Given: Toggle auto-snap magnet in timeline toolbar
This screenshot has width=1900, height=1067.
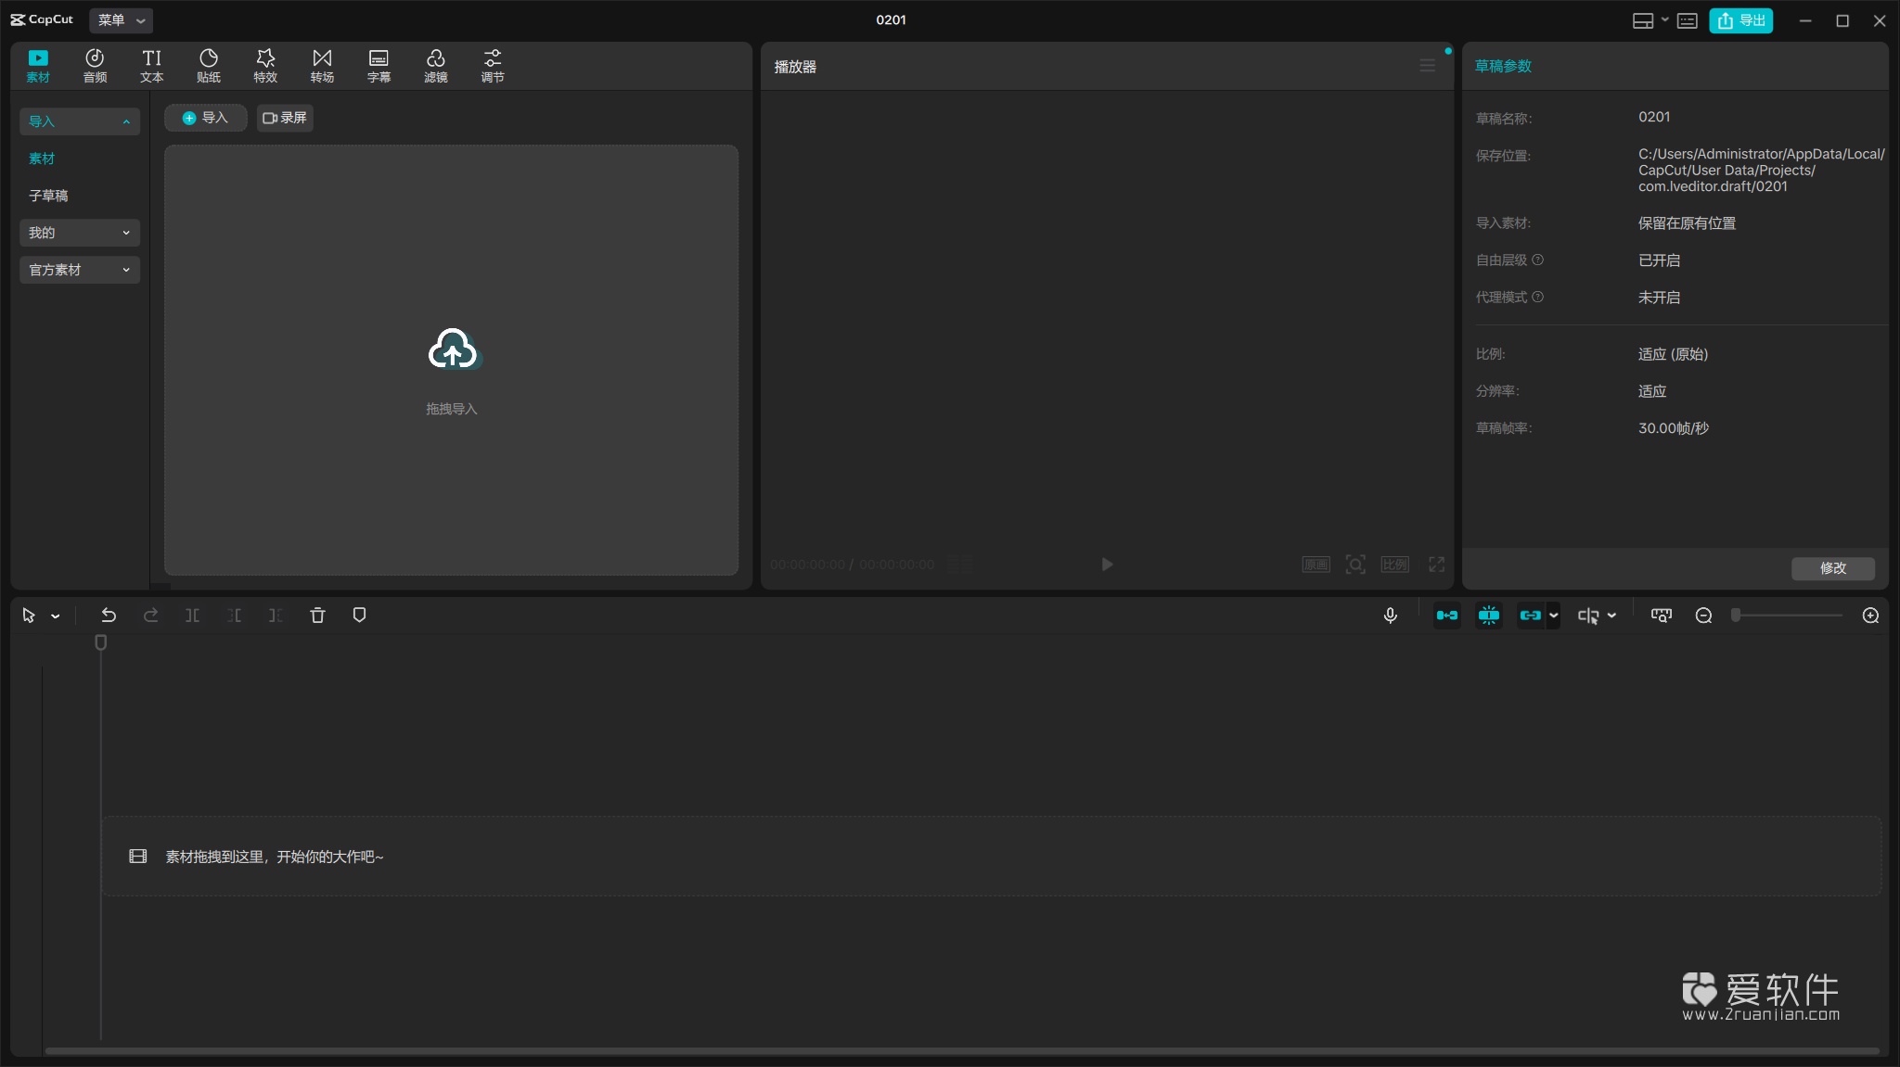Looking at the screenshot, I should [1489, 615].
